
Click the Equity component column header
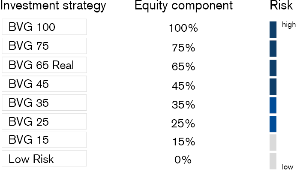(x=183, y=6)
